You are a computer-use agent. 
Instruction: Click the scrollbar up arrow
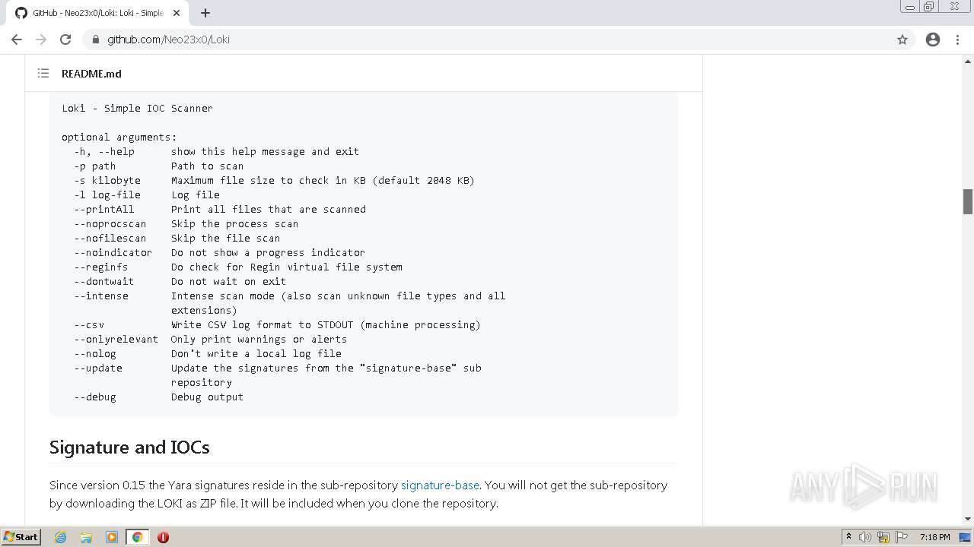coord(968,61)
